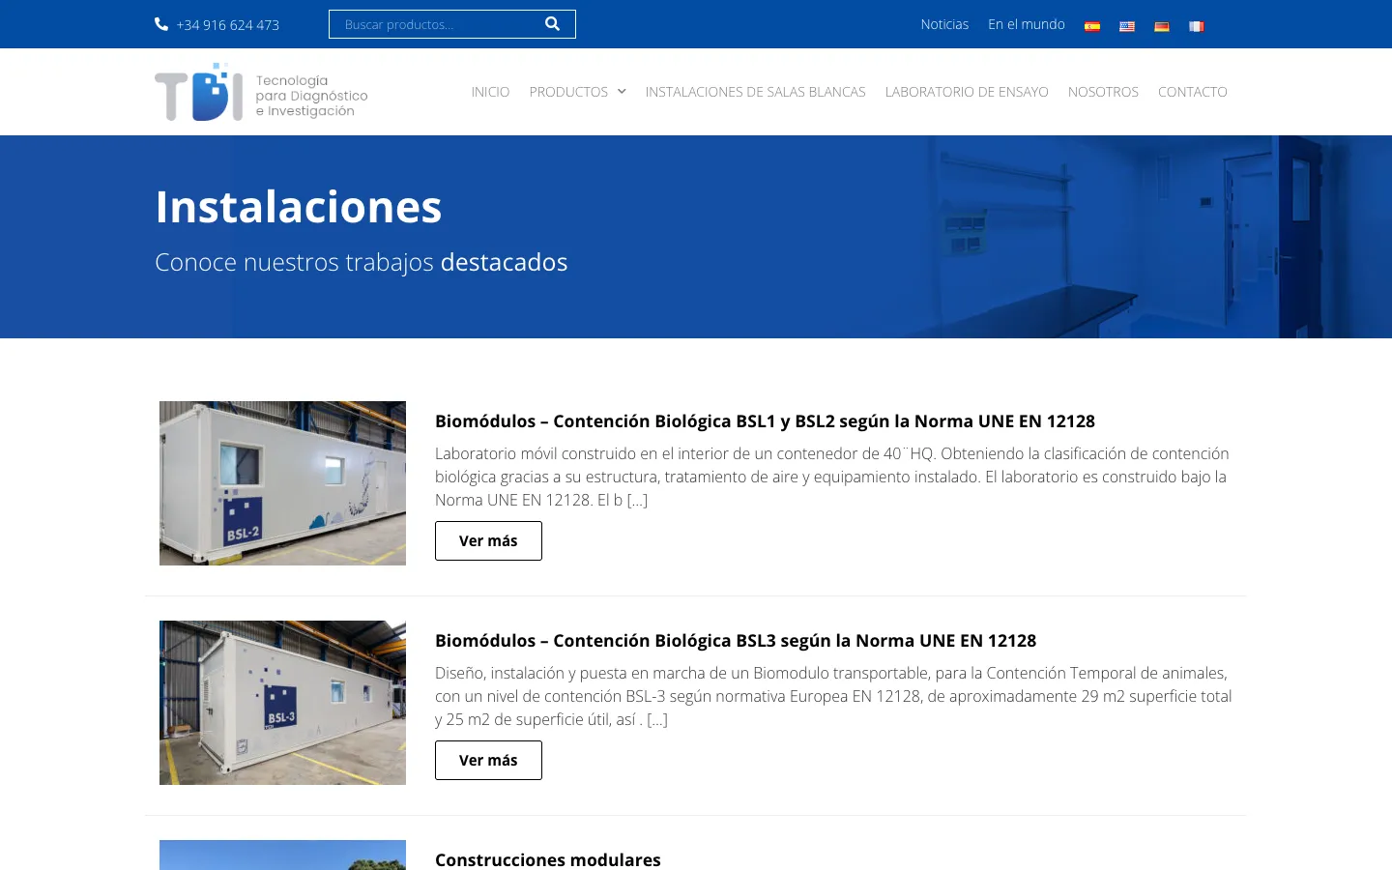Image resolution: width=1392 pixels, height=870 pixels.
Task: Click Ver más for BSL1 y BSL2 biomódulos
Action: 488,540
